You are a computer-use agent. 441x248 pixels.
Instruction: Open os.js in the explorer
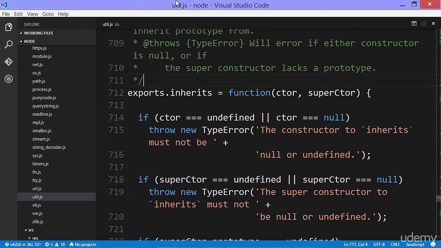pyautogui.click(x=37, y=73)
